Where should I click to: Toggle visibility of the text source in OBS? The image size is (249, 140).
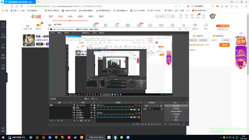click(91, 105)
